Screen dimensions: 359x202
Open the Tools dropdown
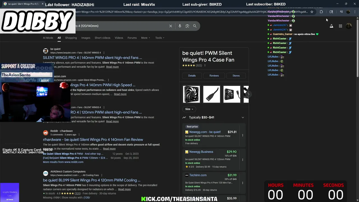pyautogui.click(x=160, y=38)
